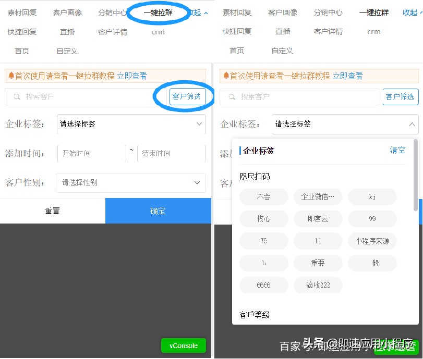Open the 企业标签 dropdown showing 请选择标签
The height and width of the screenshot is (359, 423).
point(131,125)
